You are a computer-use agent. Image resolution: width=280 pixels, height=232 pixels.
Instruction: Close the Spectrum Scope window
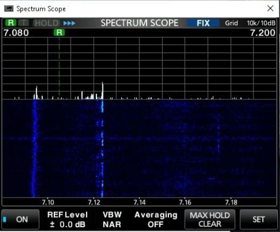[270, 8]
